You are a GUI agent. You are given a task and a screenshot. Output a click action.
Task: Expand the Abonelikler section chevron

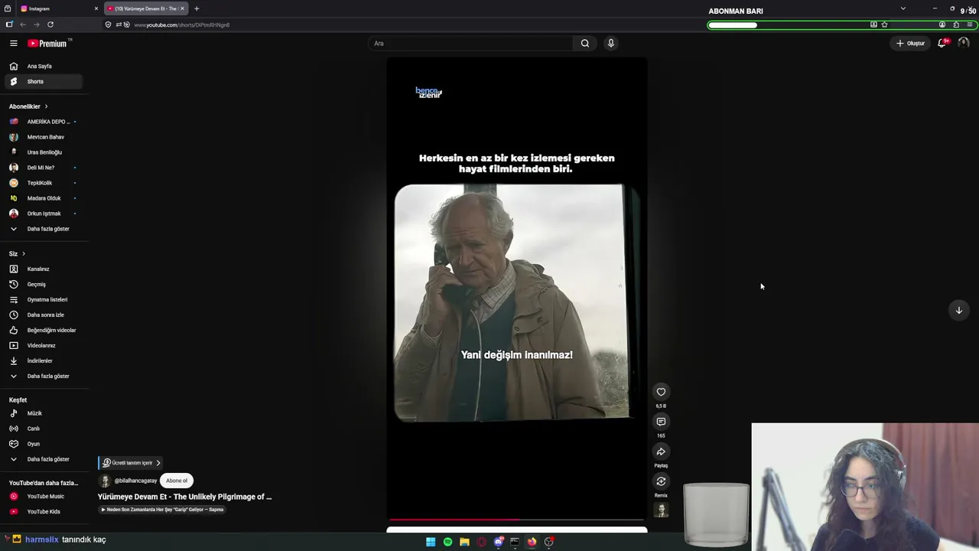coord(46,106)
